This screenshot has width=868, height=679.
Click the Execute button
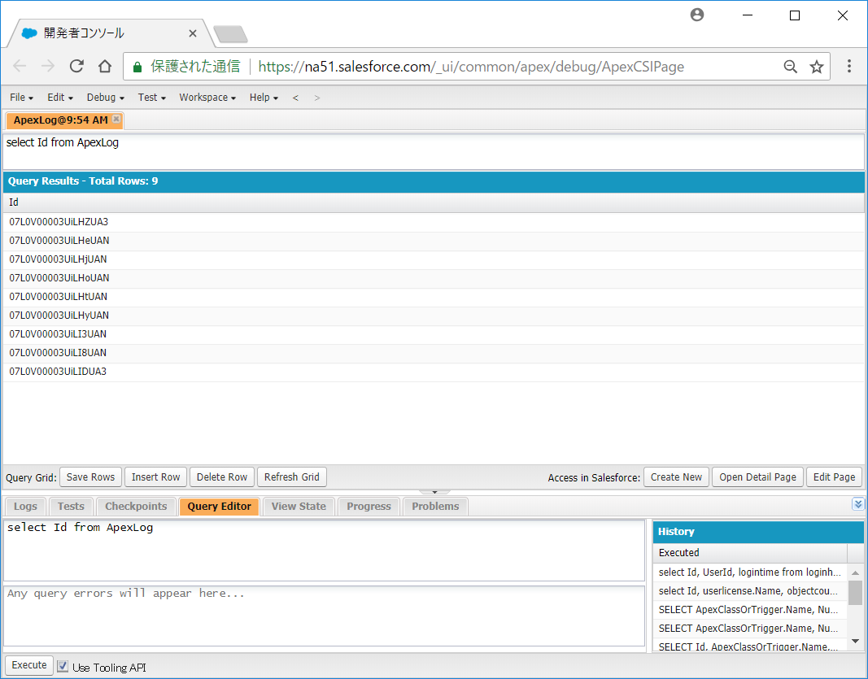pos(29,665)
